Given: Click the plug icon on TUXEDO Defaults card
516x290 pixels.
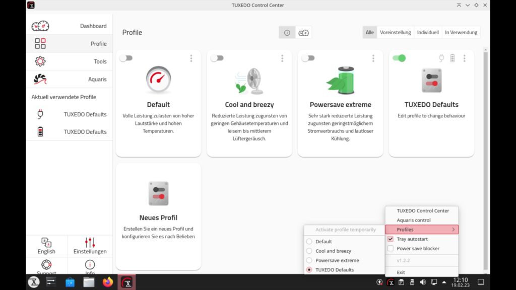Looking at the screenshot, I should (441, 58).
